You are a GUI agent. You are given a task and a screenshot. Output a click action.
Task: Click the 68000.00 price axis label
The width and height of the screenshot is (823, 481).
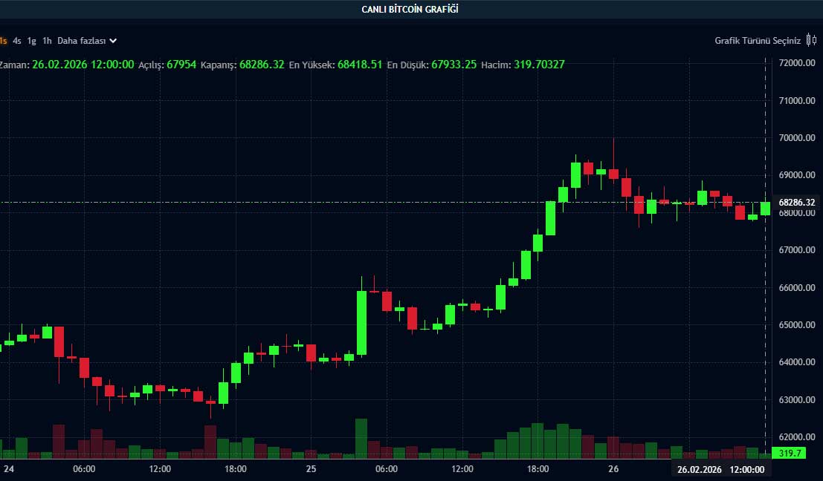click(796, 212)
